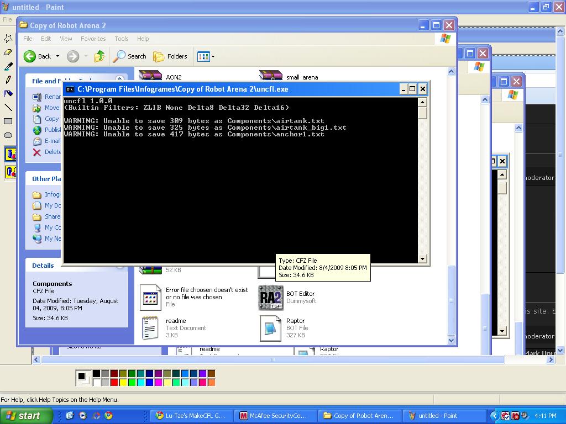
Task: Launch Windows Media Player from Quick Launch
Action: tap(83, 416)
